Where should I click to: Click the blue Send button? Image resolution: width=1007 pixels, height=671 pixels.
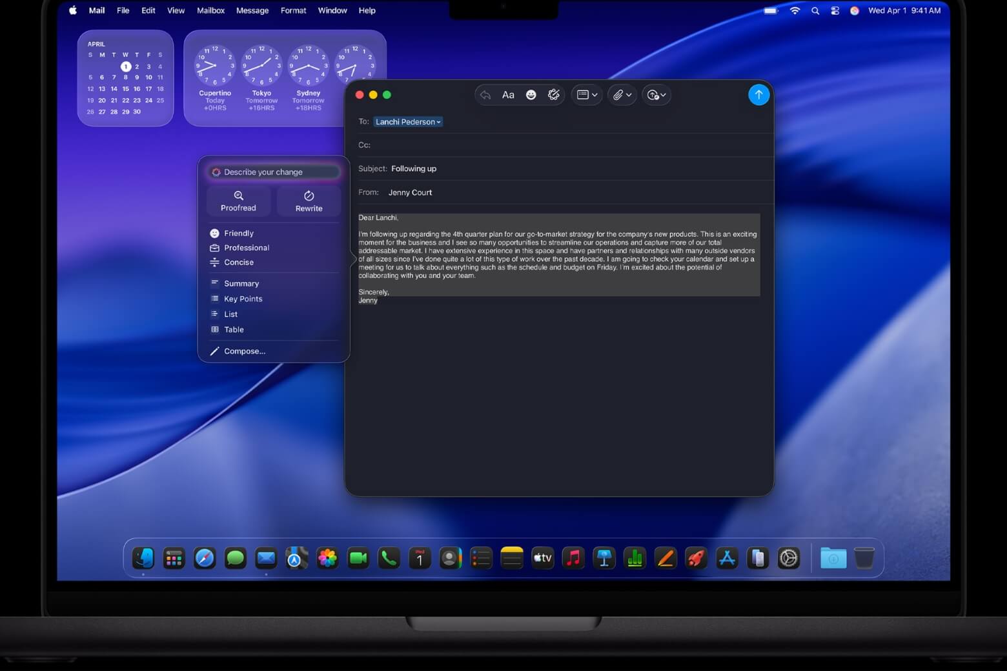click(x=759, y=95)
